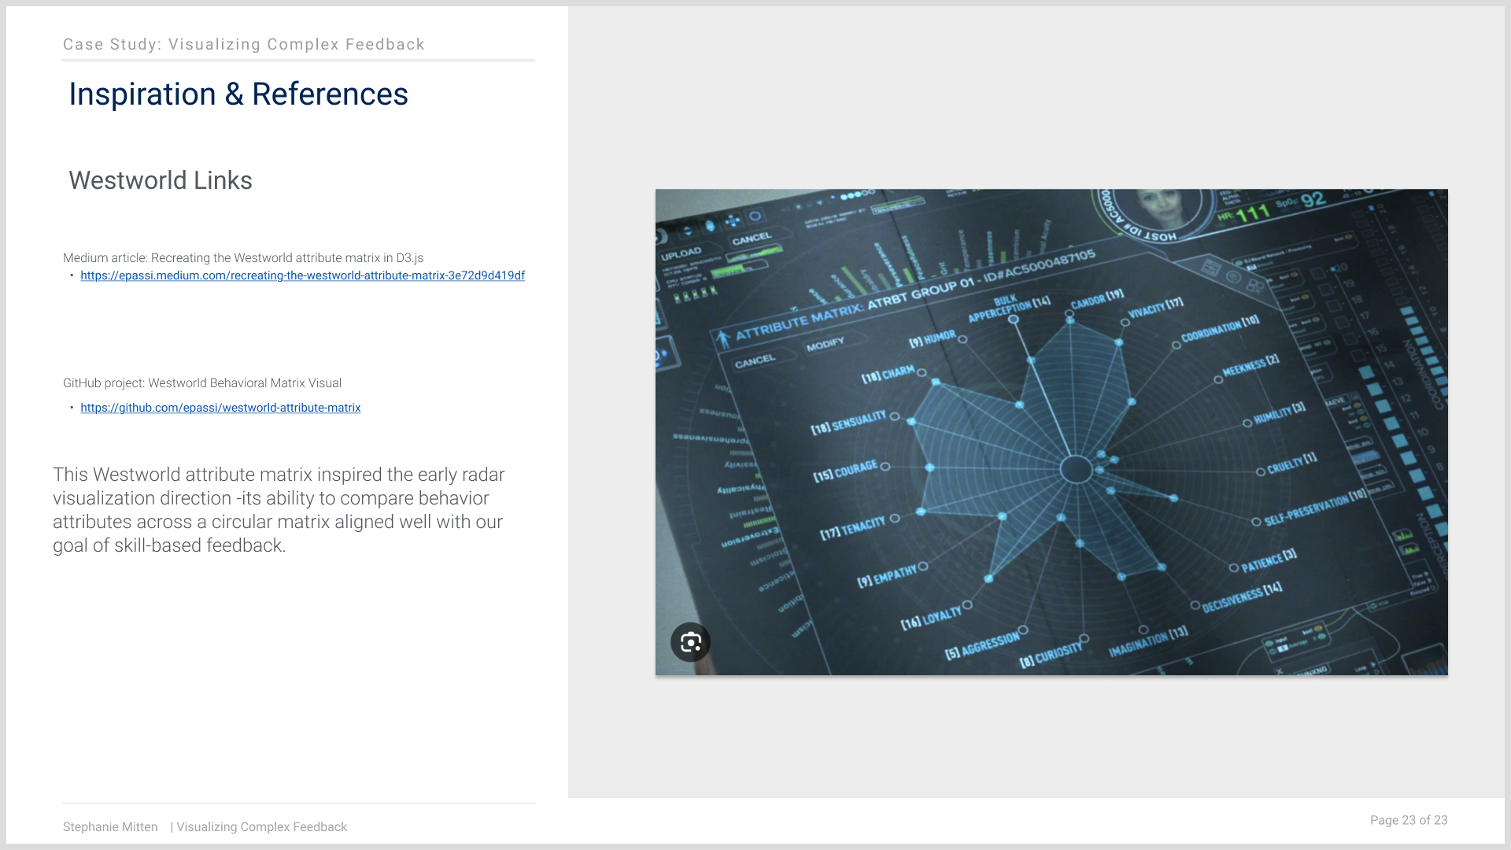Select the Westworld attribute matrix image
The image size is (1511, 850).
(x=1051, y=432)
